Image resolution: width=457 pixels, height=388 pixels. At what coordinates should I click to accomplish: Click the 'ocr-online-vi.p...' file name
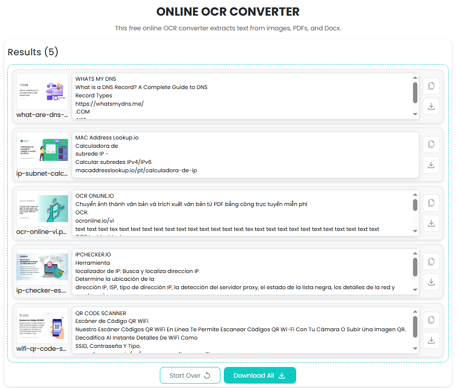click(x=42, y=232)
